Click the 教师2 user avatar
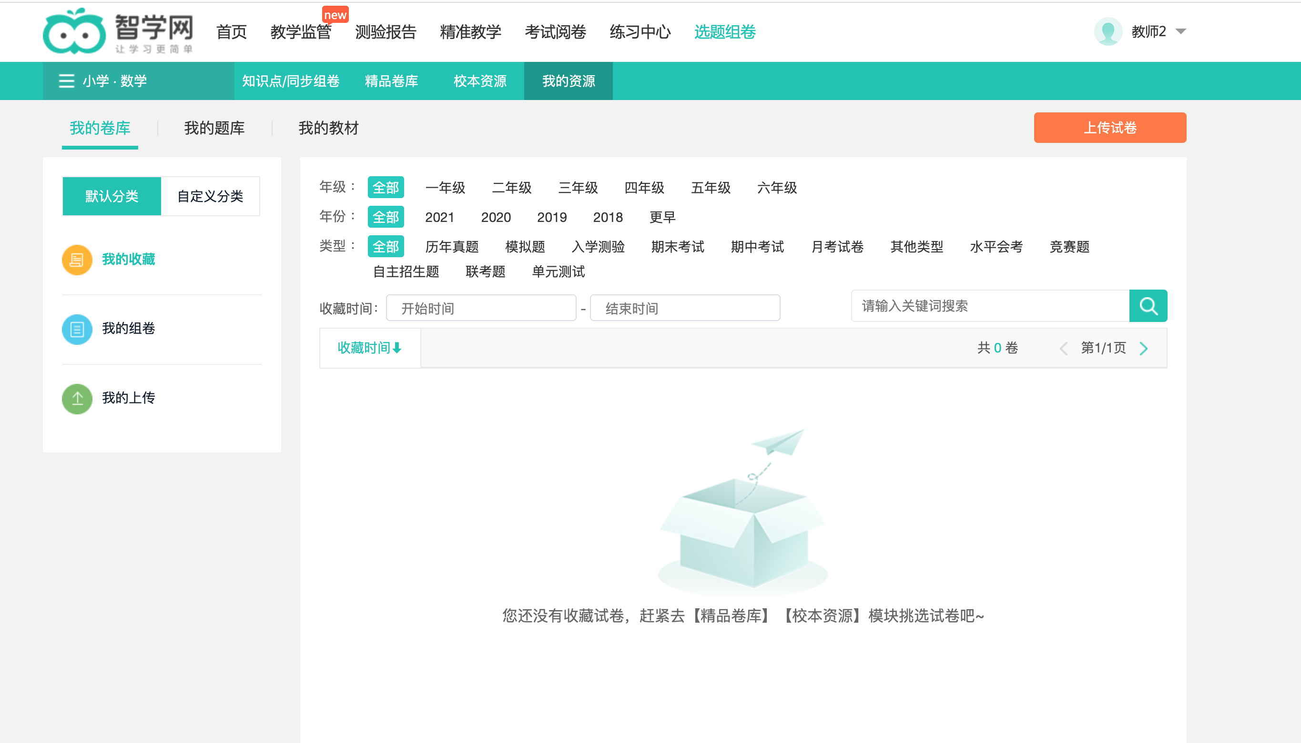Viewport: 1301px width, 743px height. pyautogui.click(x=1108, y=31)
